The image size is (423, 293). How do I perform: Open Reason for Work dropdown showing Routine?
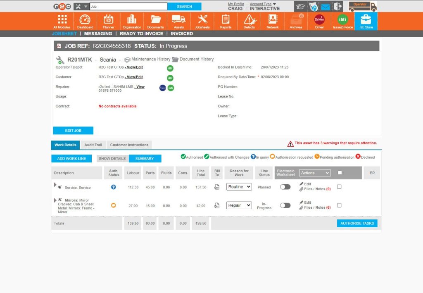(239, 187)
